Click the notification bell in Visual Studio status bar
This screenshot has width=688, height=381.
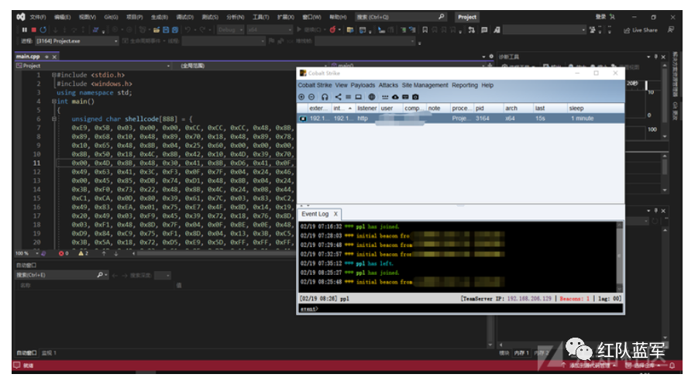[x=672, y=366]
